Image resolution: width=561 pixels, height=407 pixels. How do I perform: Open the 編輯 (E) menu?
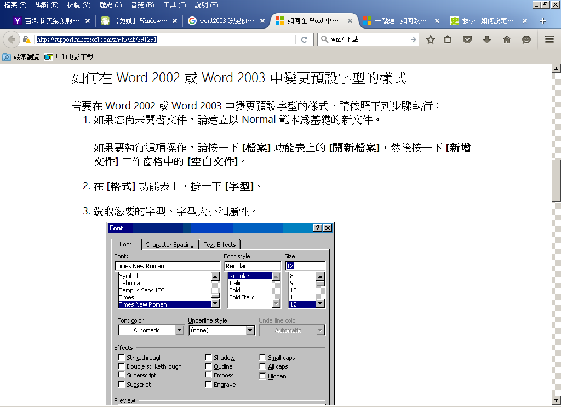pos(47,5)
